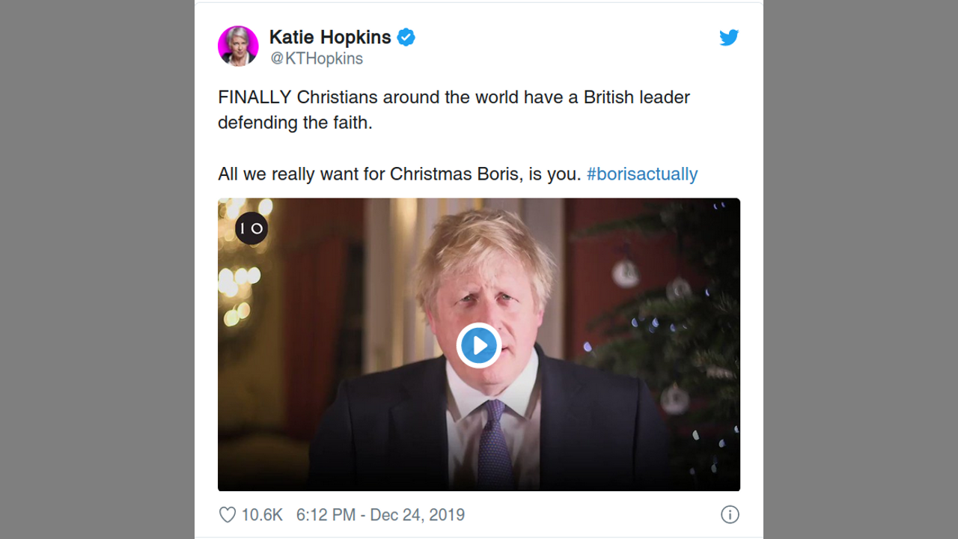Click the 10.6K likes count

(261, 515)
